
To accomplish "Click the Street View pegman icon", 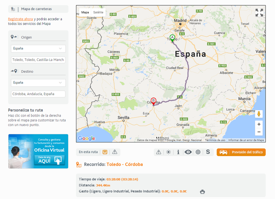I will pyautogui.click(x=259, y=114).
